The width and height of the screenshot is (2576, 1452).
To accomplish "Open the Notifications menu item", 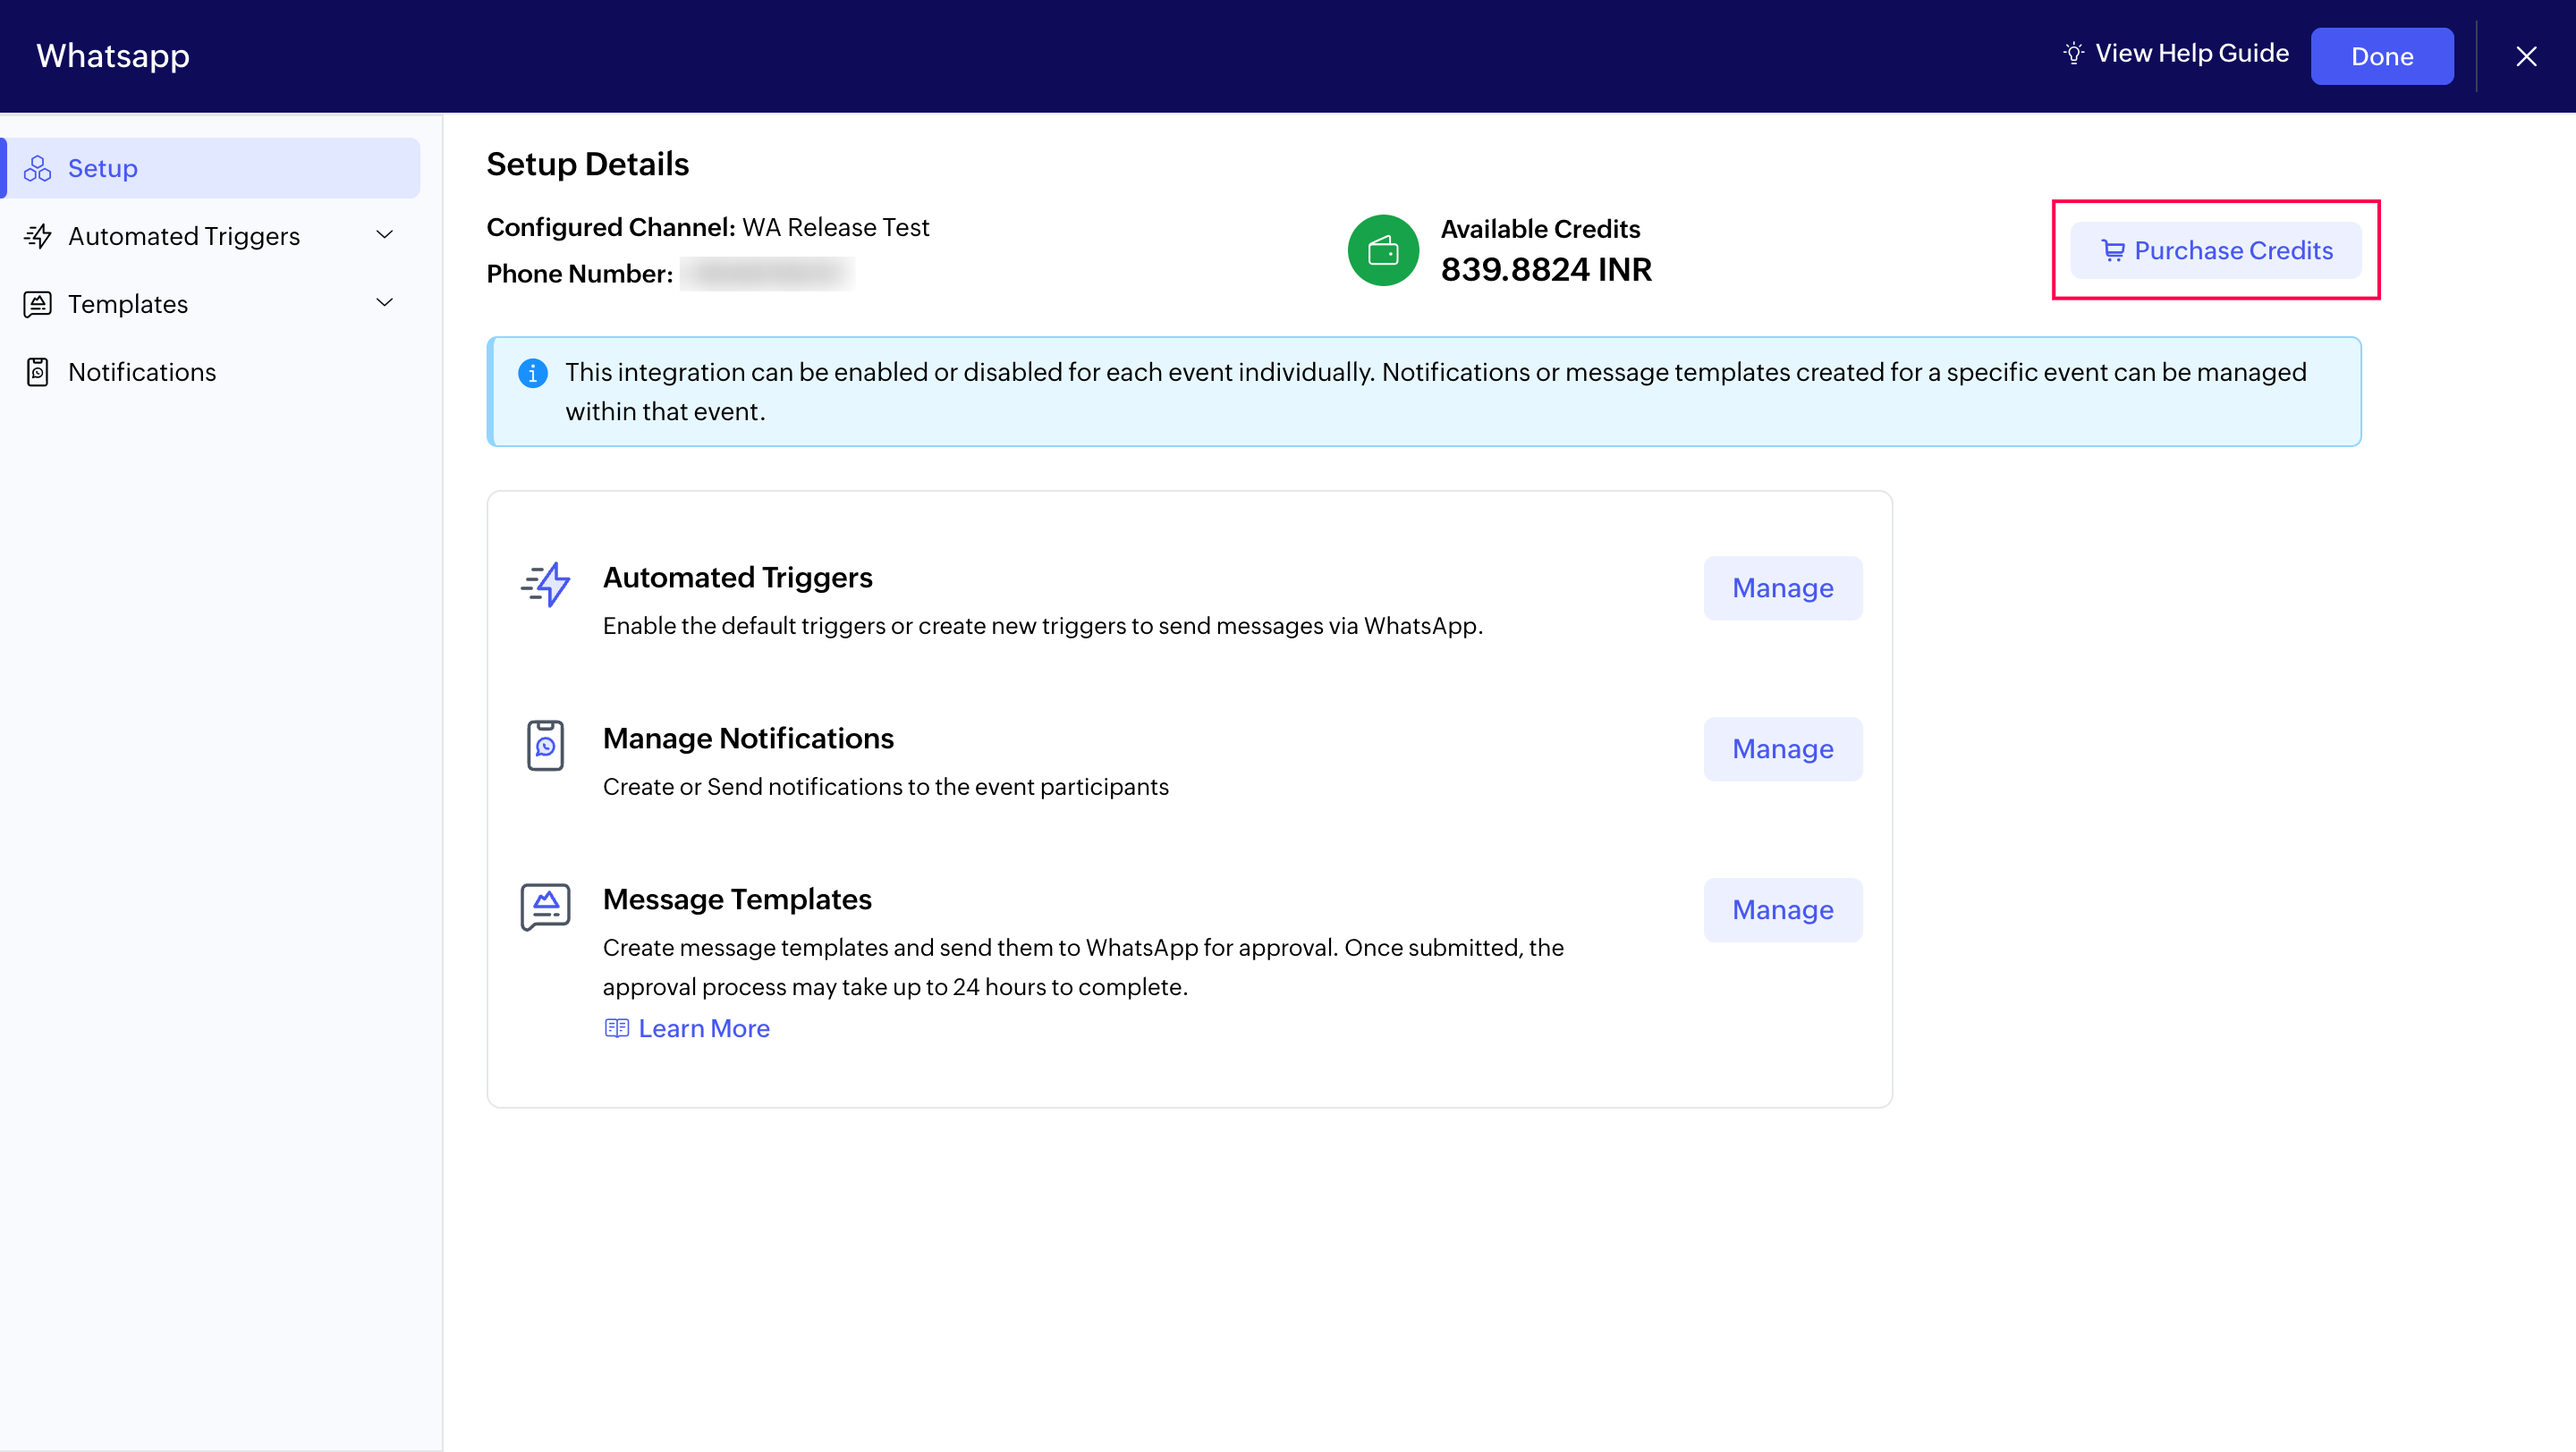I will pos(142,372).
